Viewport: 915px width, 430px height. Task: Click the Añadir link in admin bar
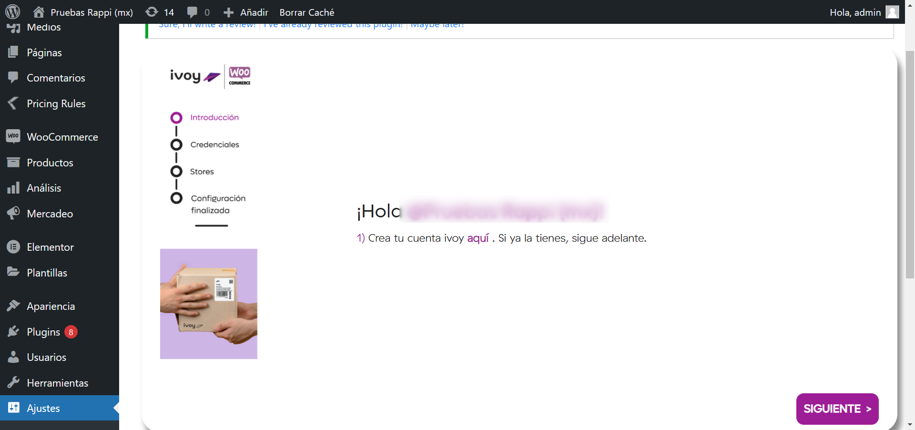coord(254,12)
